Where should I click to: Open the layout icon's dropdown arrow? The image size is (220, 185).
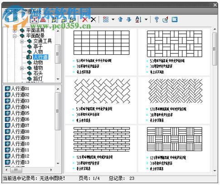(113, 19)
